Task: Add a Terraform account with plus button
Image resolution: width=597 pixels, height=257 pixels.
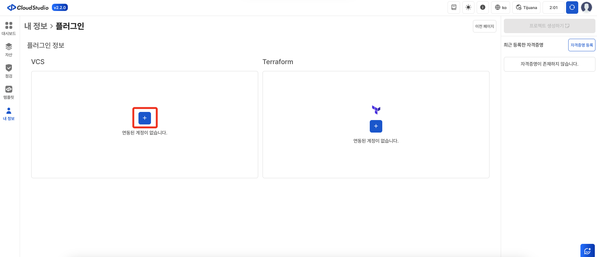Action: pos(376,126)
